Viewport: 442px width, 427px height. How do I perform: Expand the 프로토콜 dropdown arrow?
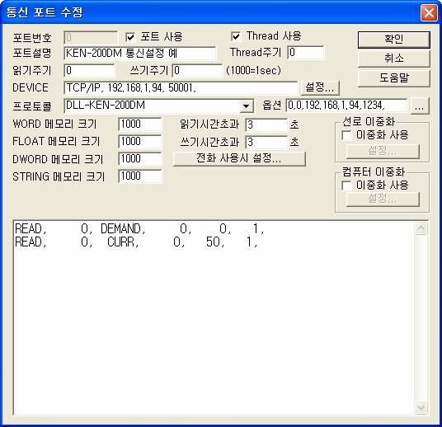pos(247,106)
